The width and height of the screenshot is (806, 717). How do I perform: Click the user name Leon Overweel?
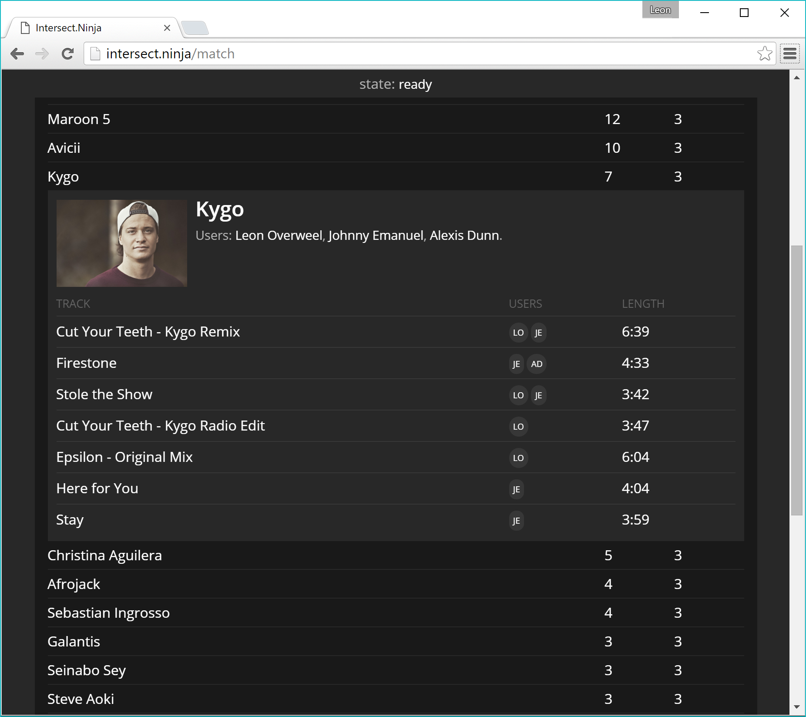(x=279, y=236)
